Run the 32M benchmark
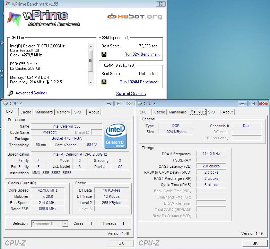Screen dimensions: 270x249 [x=142, y=54]
